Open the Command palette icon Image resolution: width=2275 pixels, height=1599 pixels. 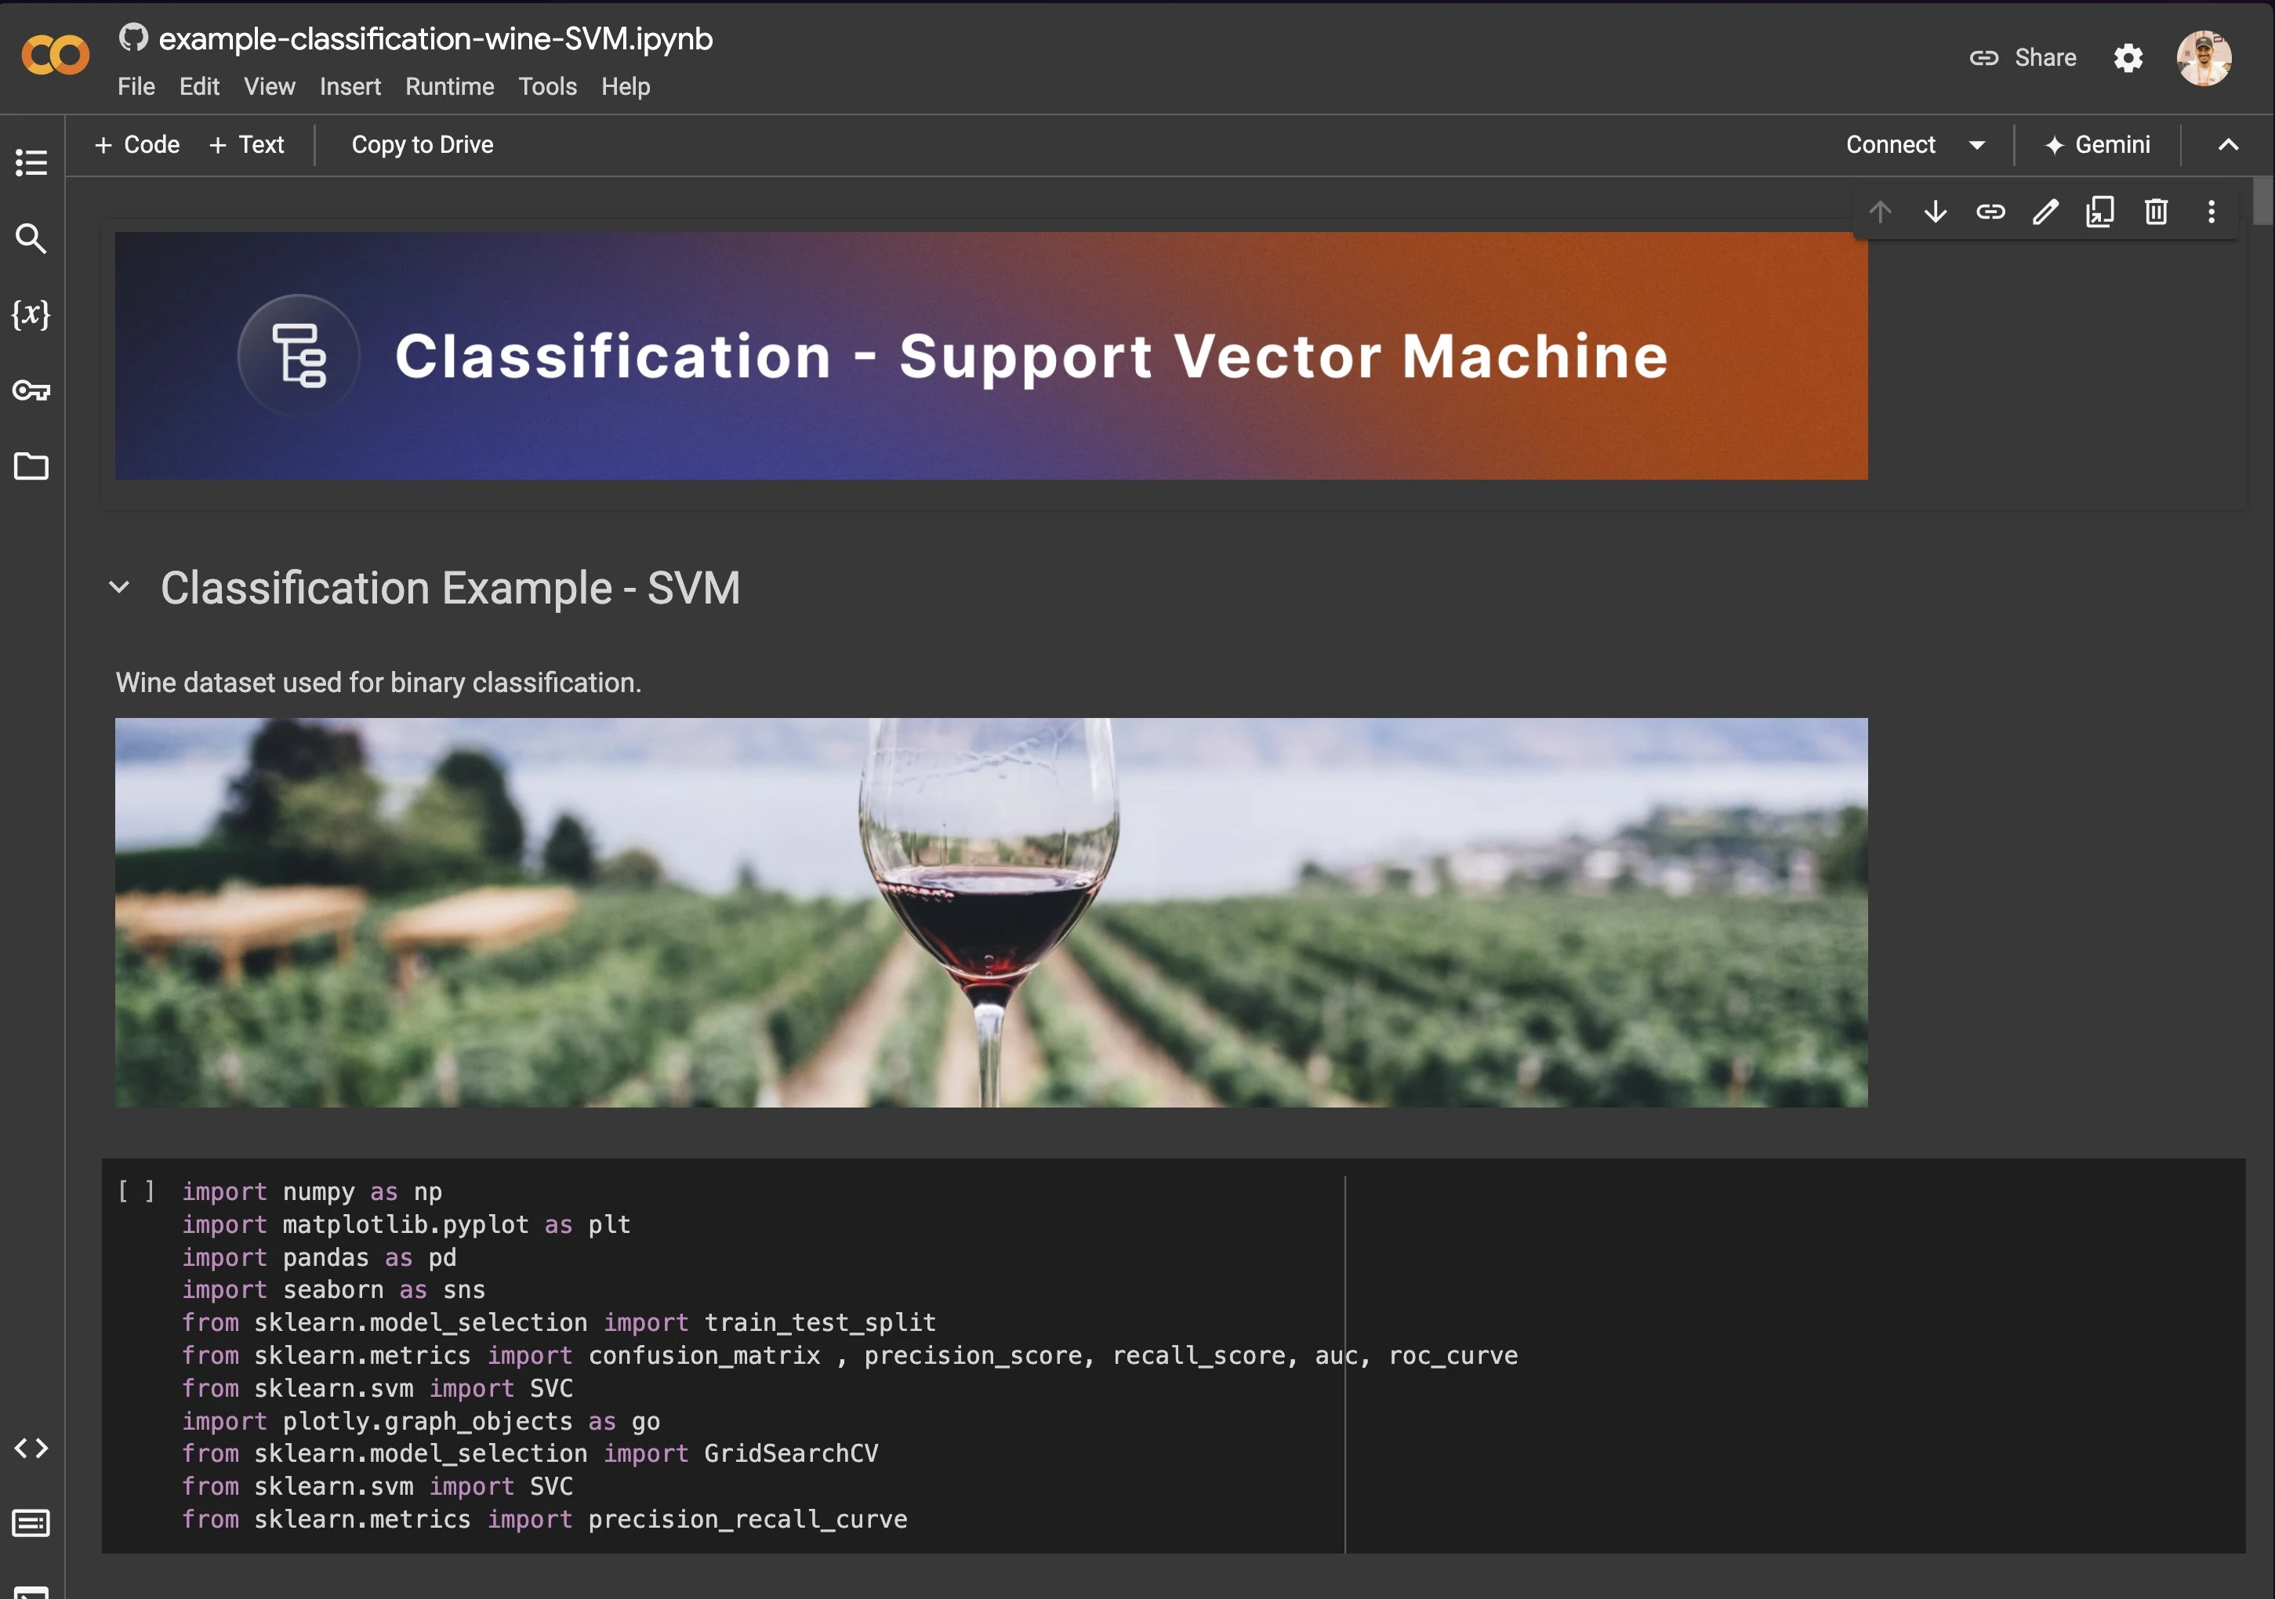coord(31,1523)
